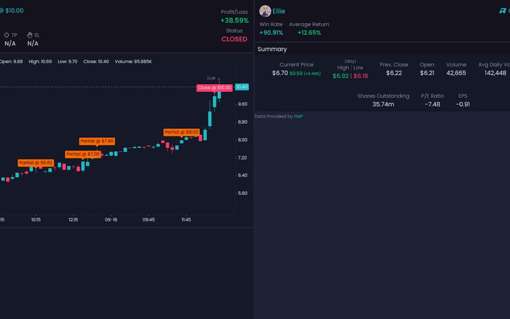
Task: Click the Summary section header
Action: point(272,49)
